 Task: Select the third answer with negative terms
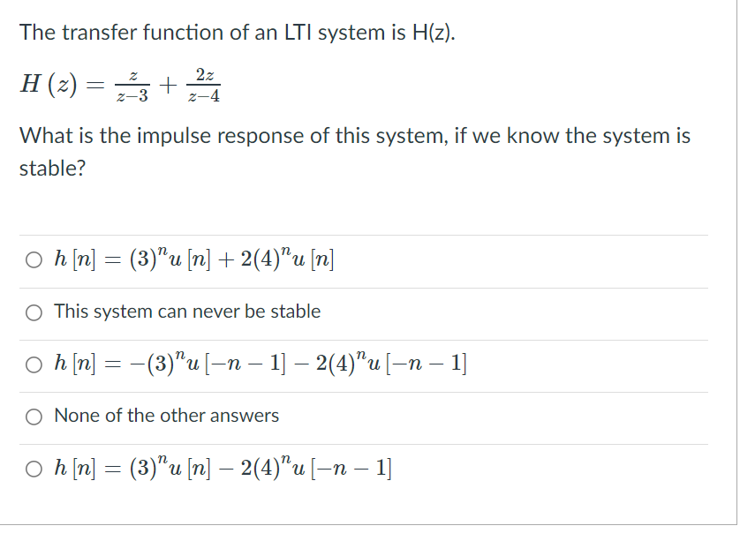(x=34, y=364)
